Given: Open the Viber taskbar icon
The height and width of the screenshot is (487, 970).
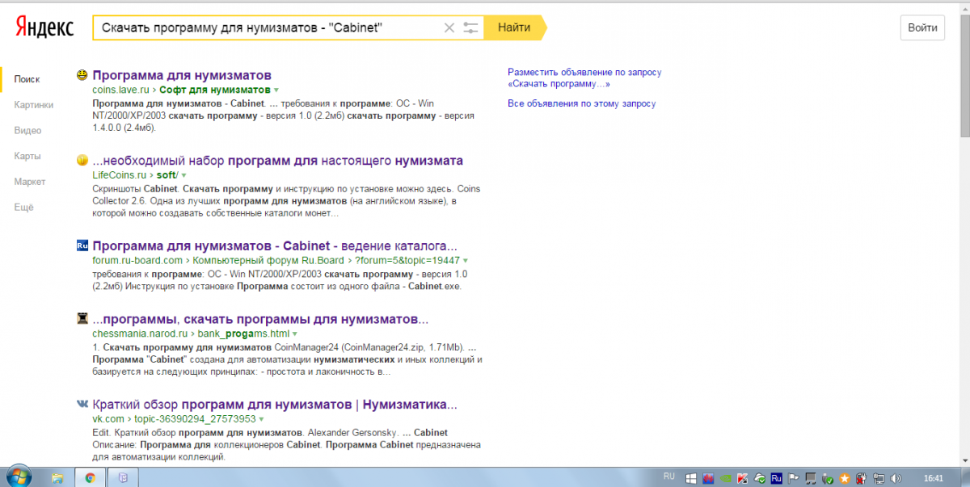Looking at the screenshot, I should [x=123, y=477].
